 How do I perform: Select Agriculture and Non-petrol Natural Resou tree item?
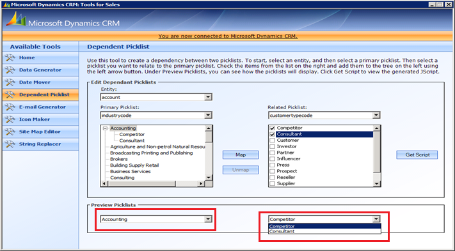157,147
